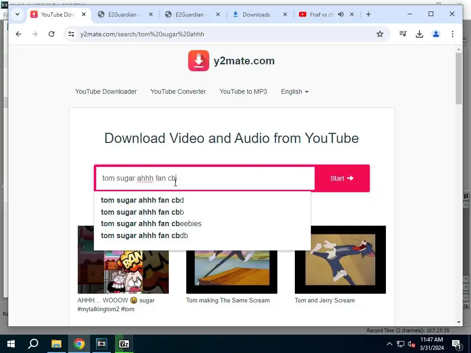Click the address bar URL
This screenshot has height=353, width=471.
(x=142, y=34)
